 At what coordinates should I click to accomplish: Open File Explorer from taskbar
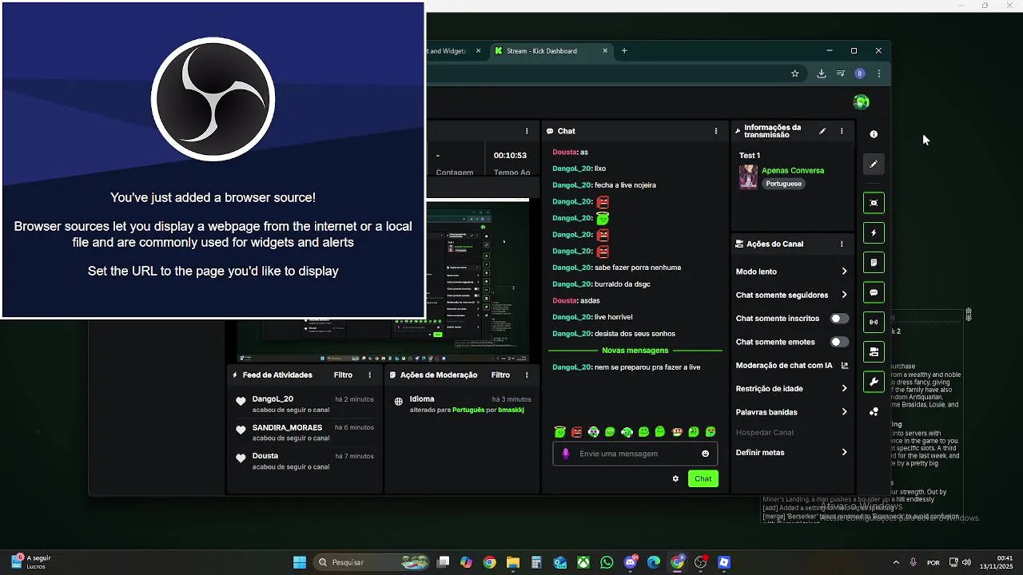click(512, 562)
